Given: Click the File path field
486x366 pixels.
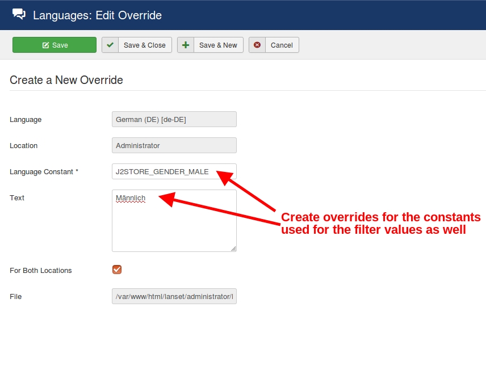Looking at the screenshot, I should click(x=174, y=296).
